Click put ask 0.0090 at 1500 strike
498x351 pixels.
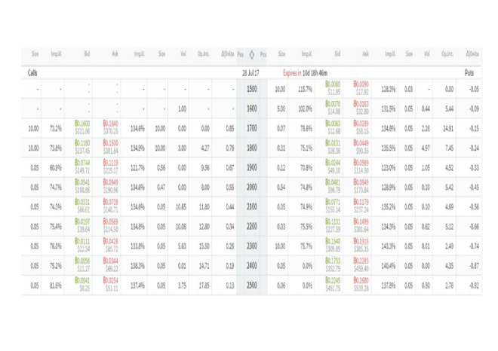tap(361, 86)
